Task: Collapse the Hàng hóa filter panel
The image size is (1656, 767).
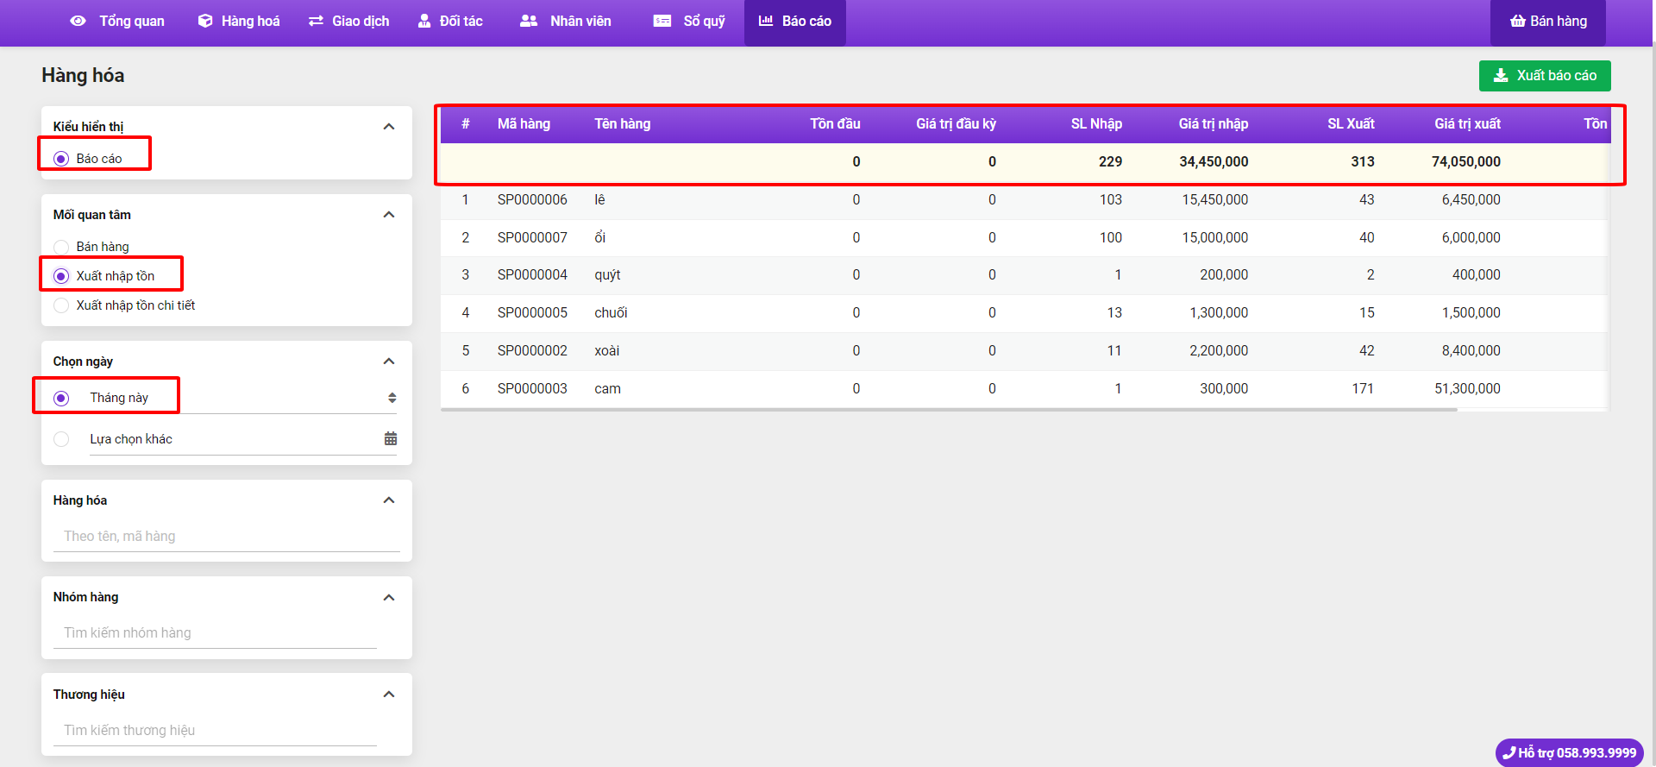Action: [389, 500]
